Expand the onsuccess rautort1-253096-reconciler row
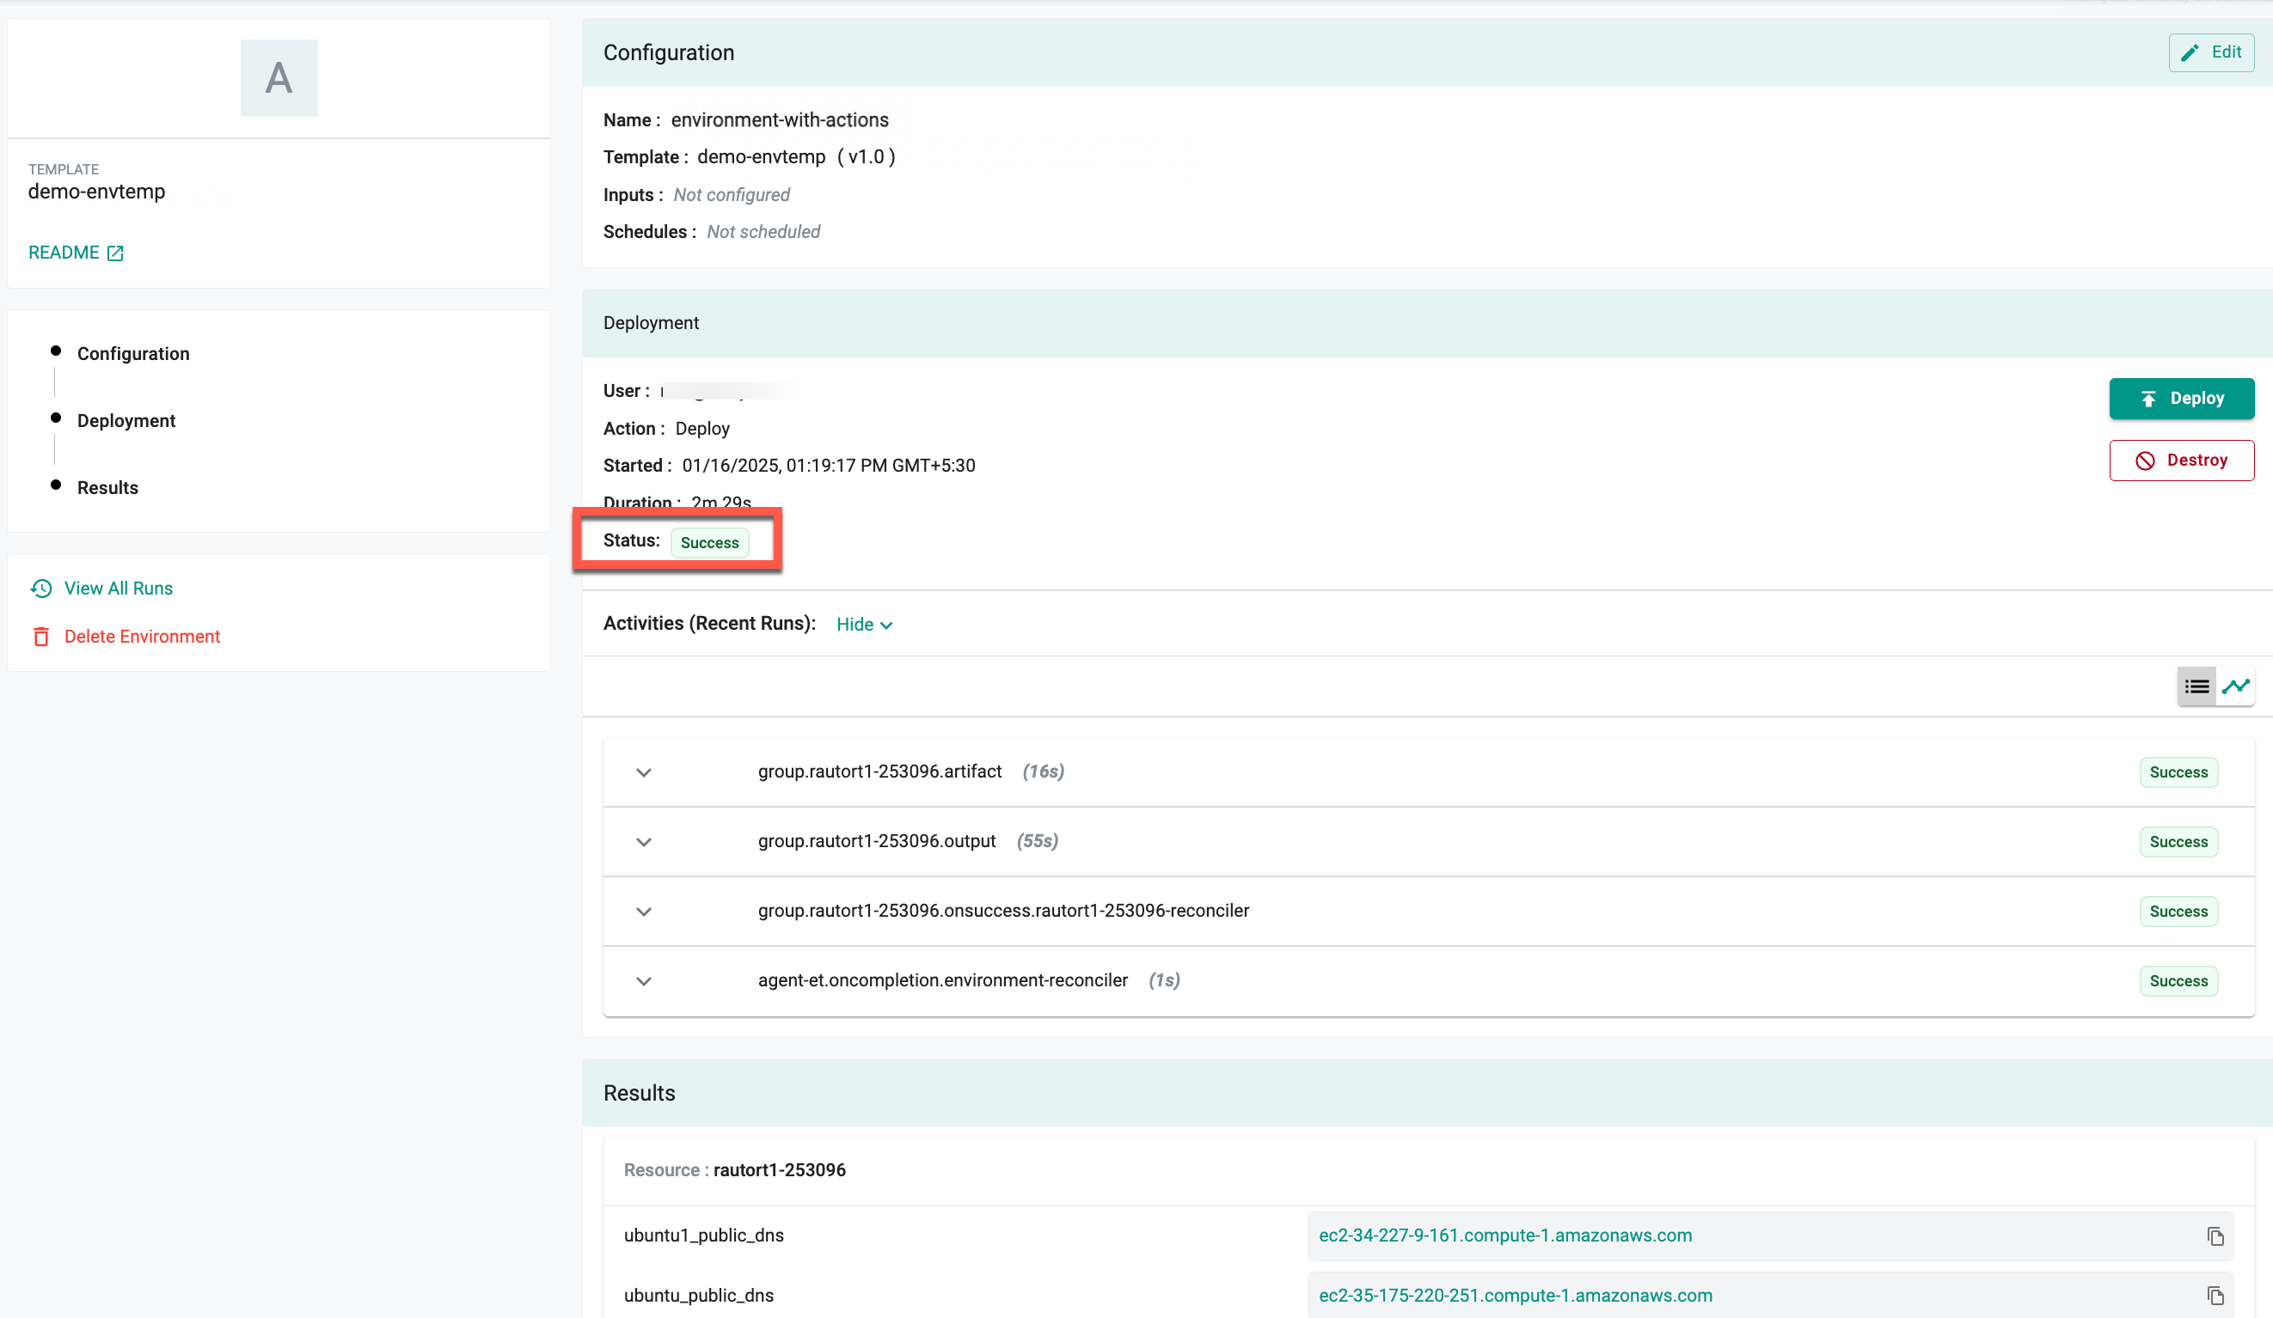This screenshot has height=1318, width=2273. click(643, 912)
